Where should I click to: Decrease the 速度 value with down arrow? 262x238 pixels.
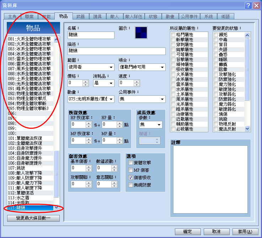tap(137, 85)
